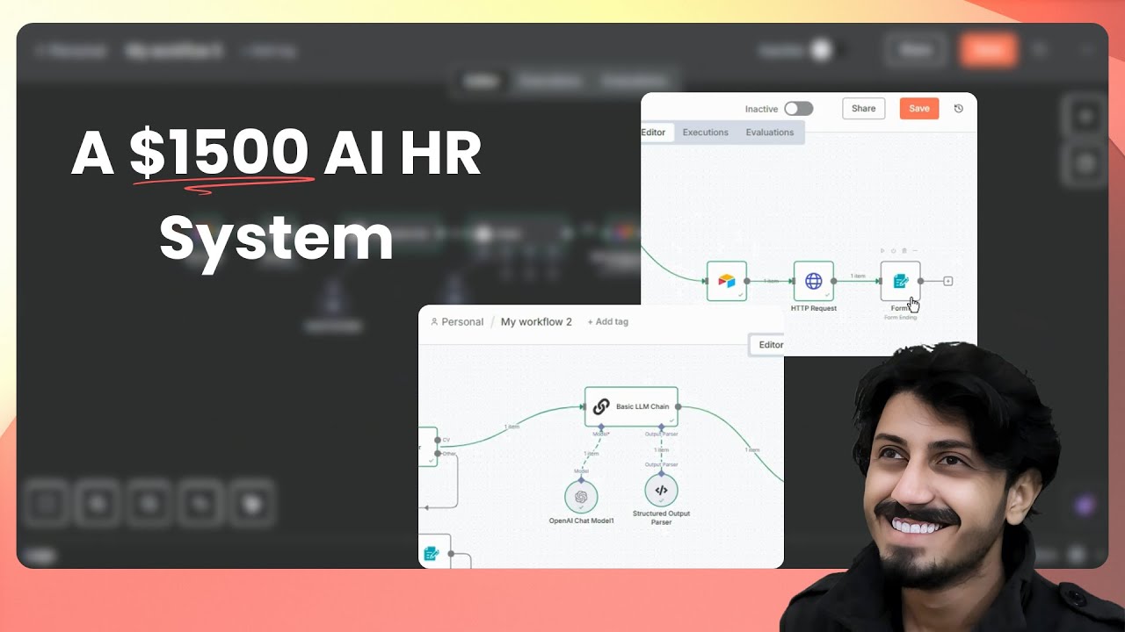Screen dimensions: 1125x632
Task: Click the Other output label on the left node
Action: 449,454
